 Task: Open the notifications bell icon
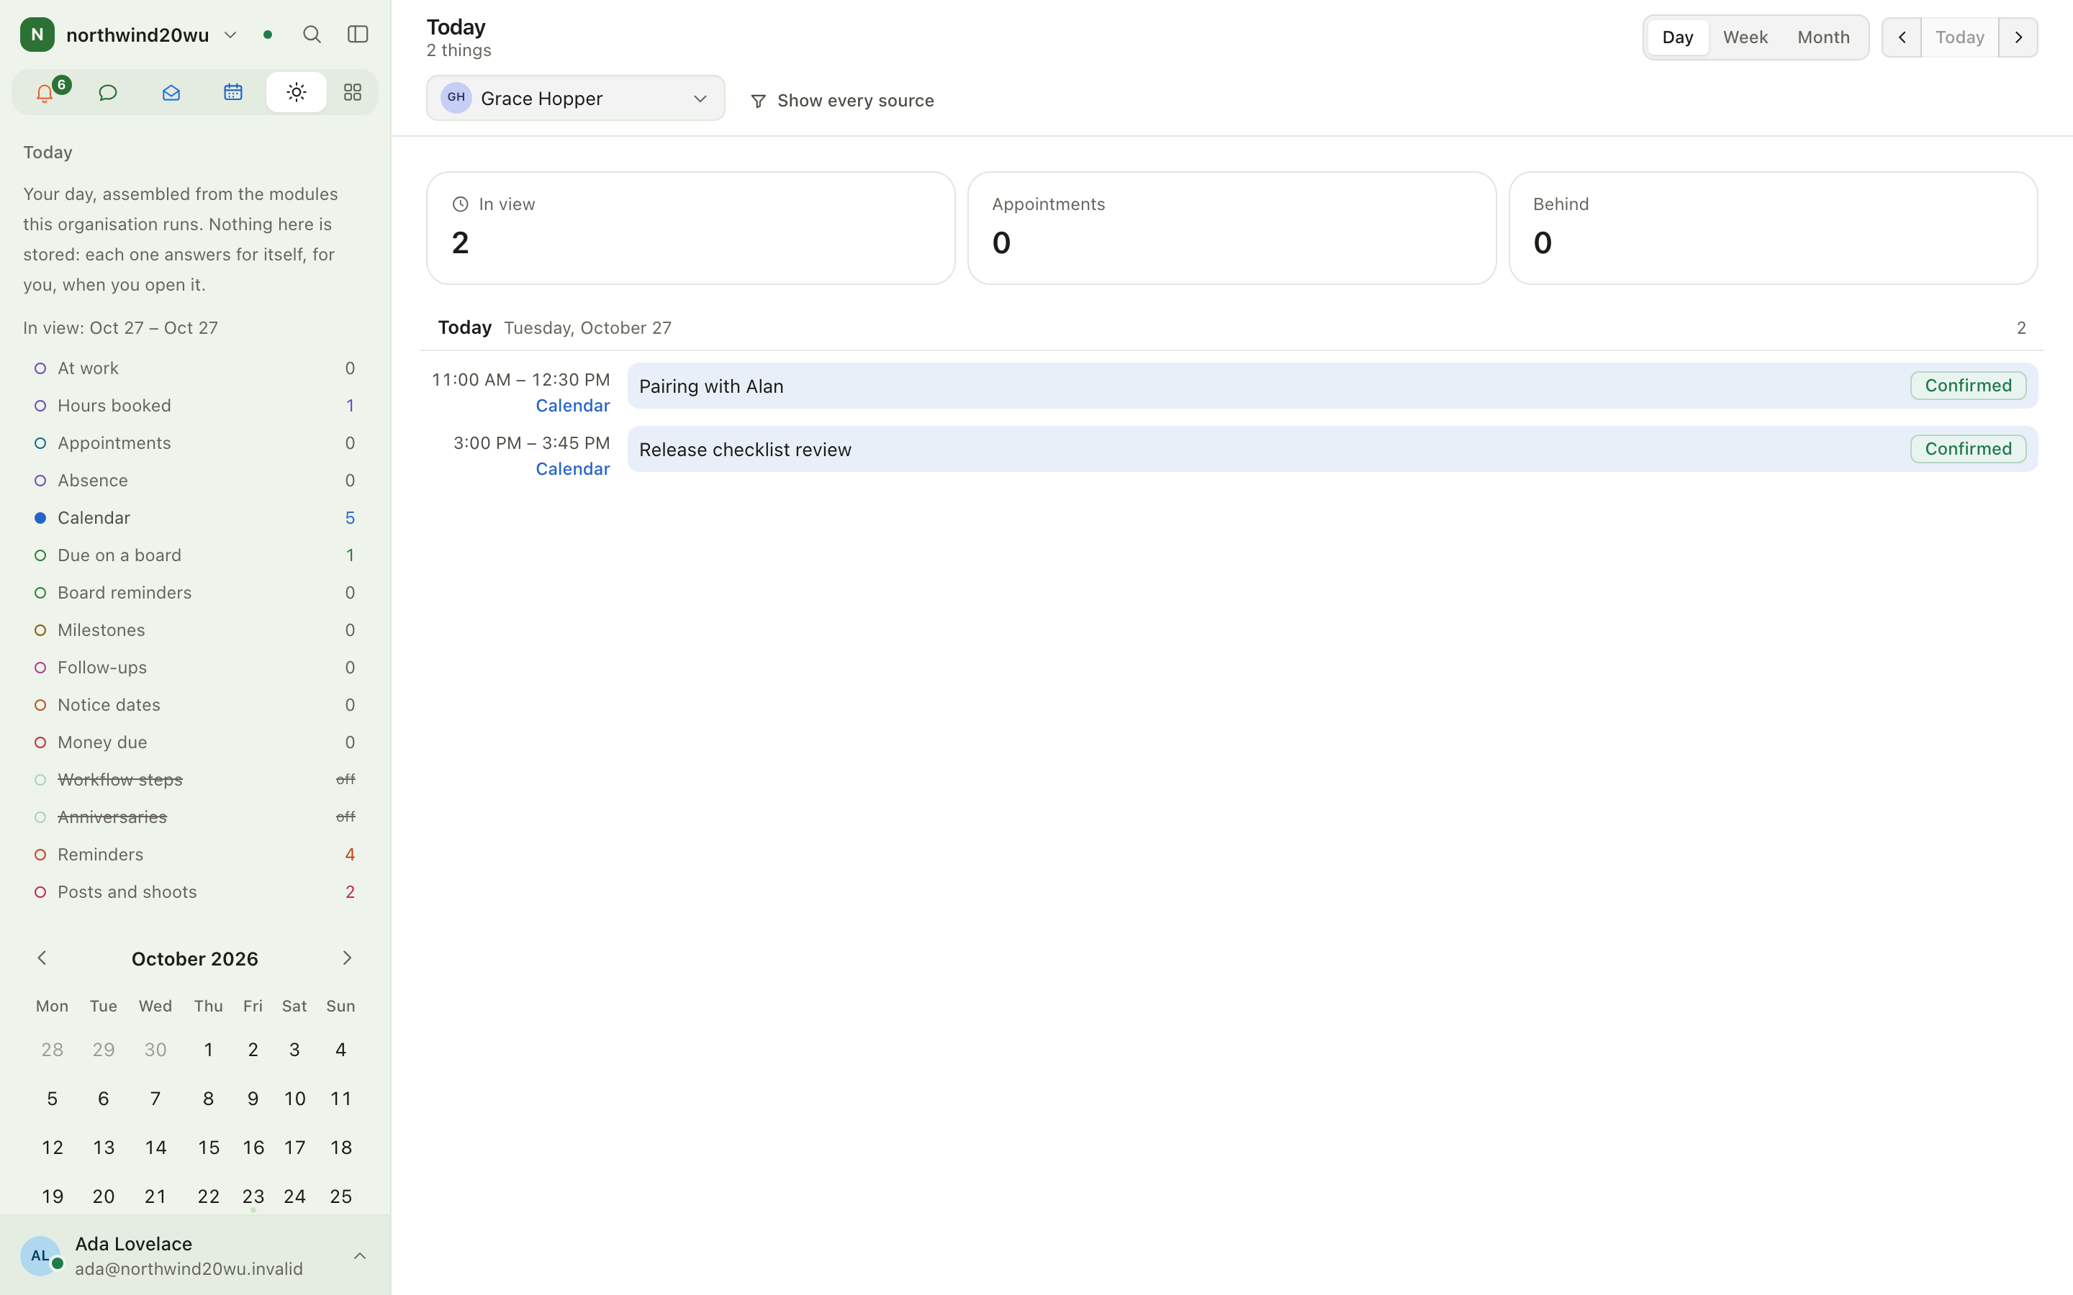[x=45, y=93]
